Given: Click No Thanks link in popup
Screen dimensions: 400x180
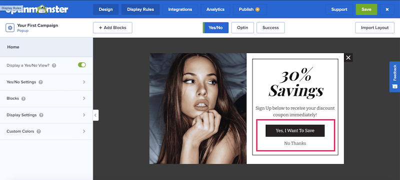Looking at the screenshot, I should [295, 144].
